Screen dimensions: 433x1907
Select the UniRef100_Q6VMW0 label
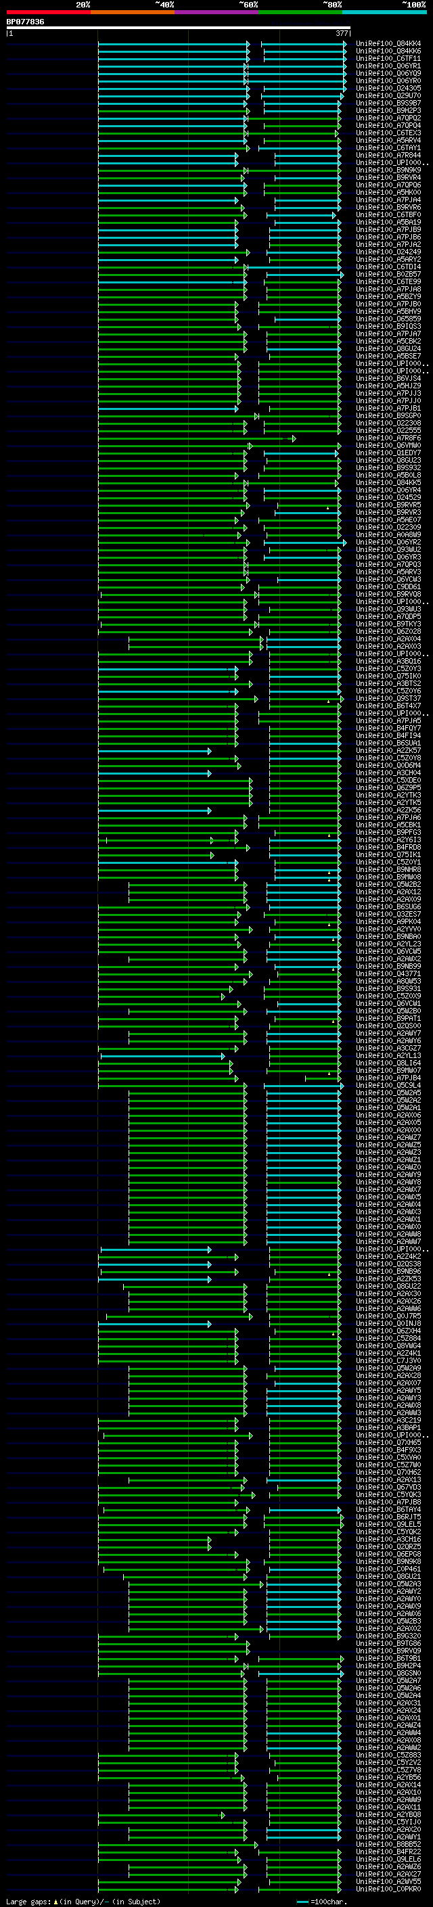coord(388,446)
